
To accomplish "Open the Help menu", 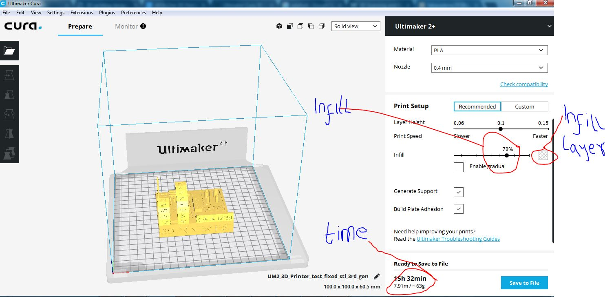I will click(157, 13).
